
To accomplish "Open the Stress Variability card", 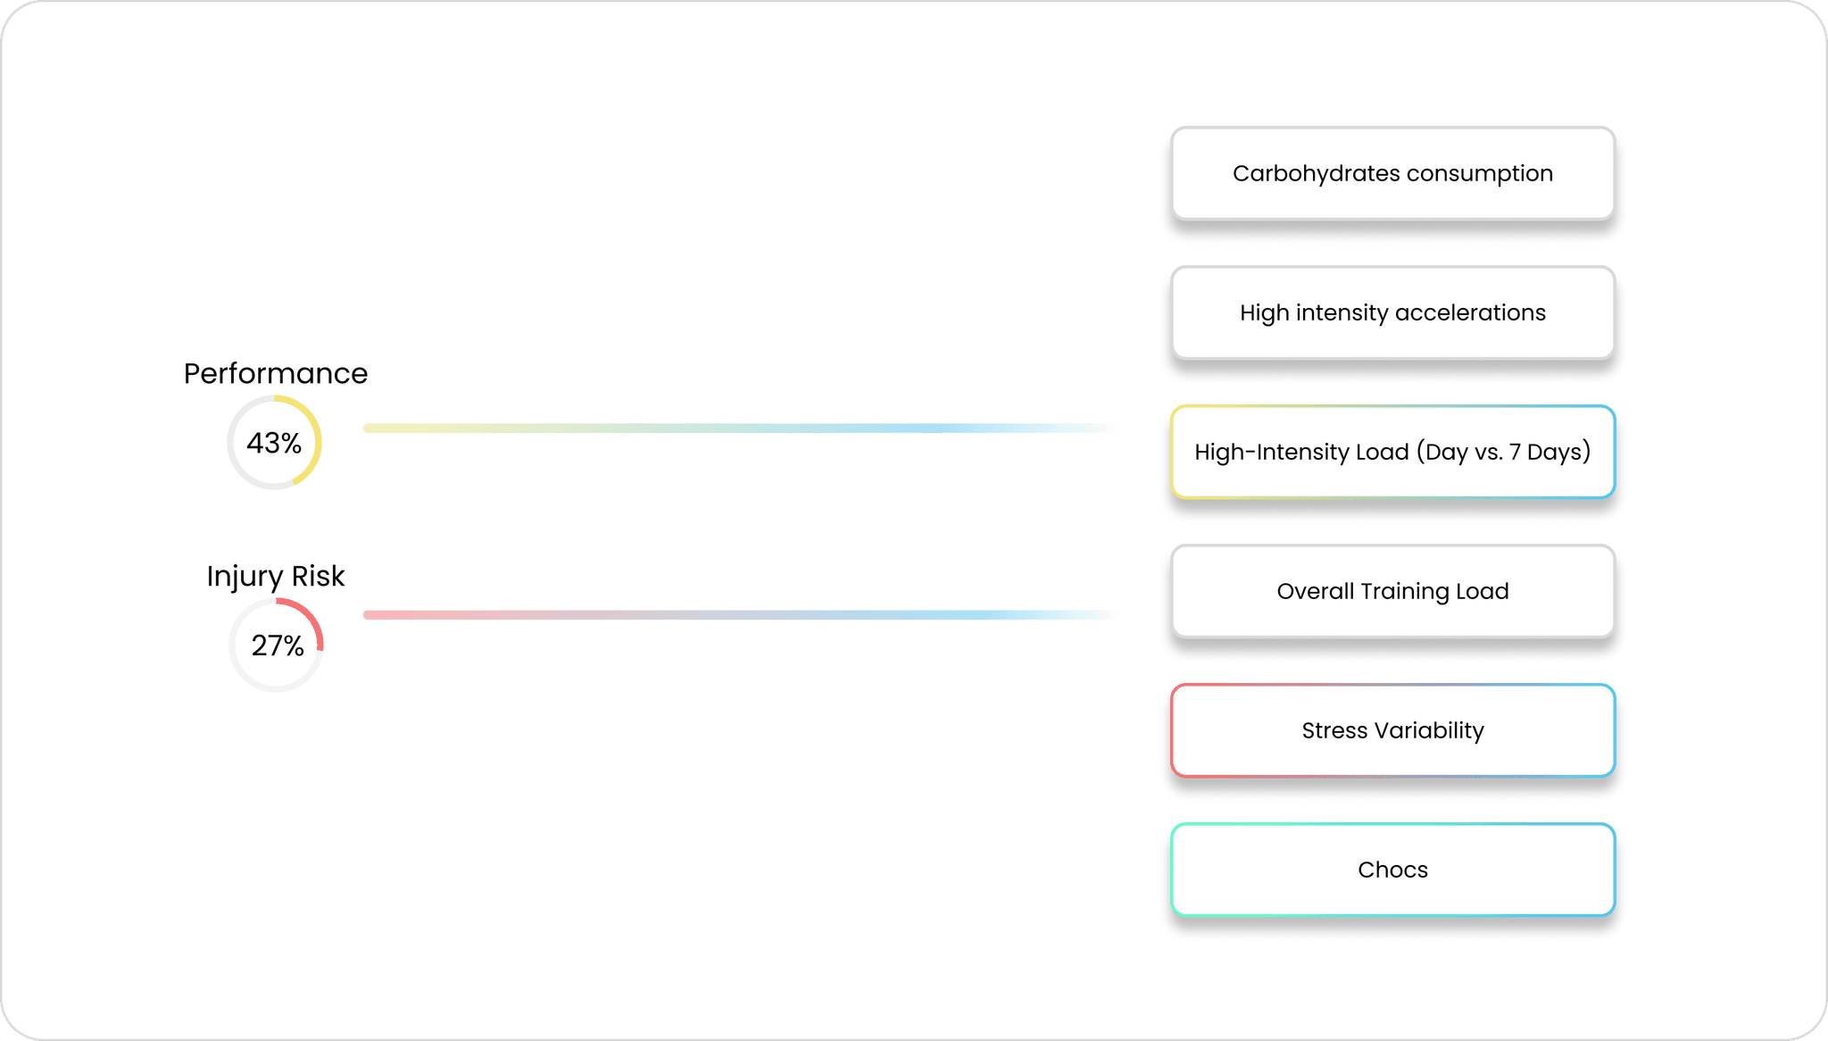I will (x=1392, y=730).
